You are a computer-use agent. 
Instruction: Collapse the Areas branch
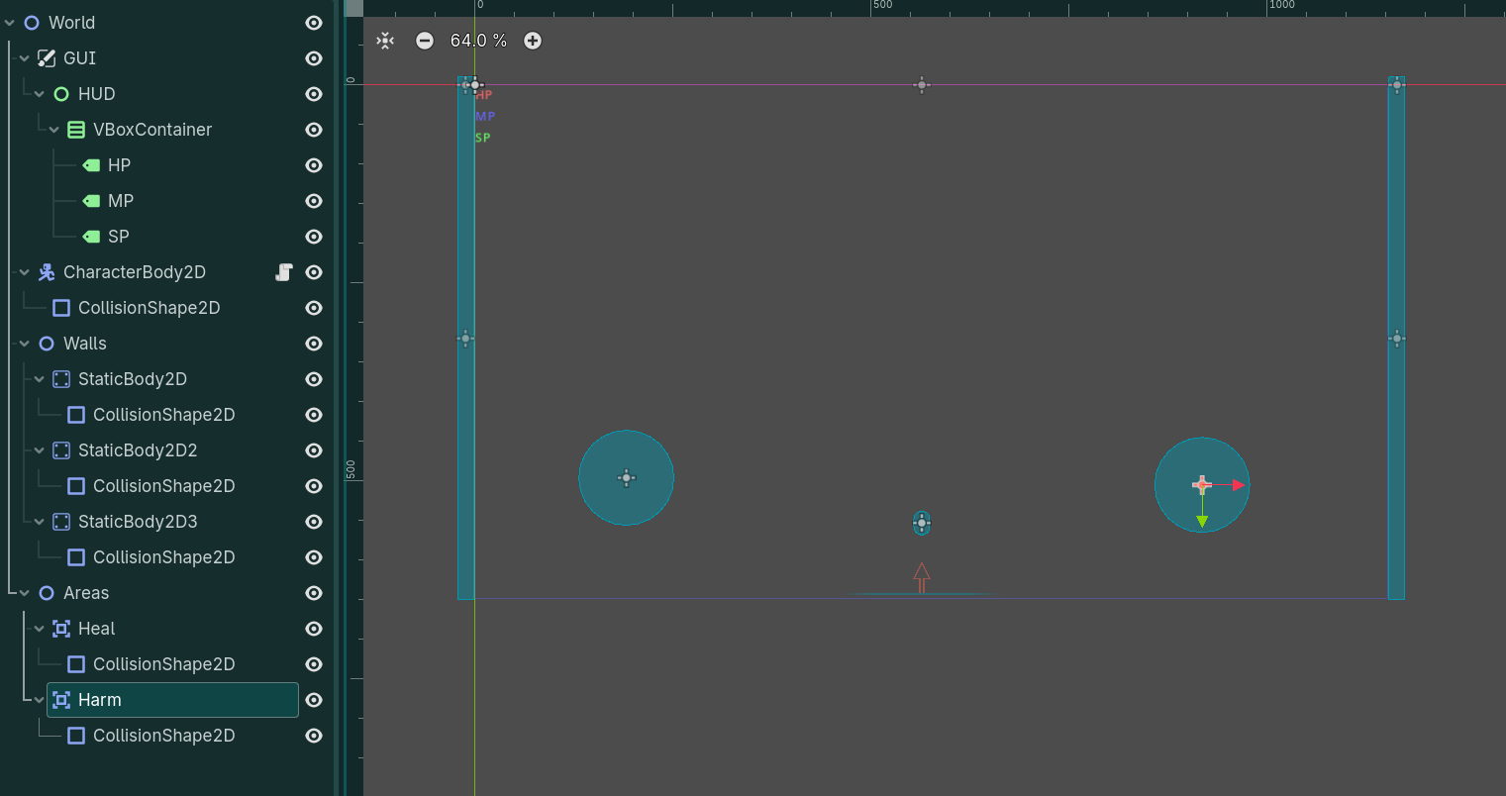(x=25, y=593)
